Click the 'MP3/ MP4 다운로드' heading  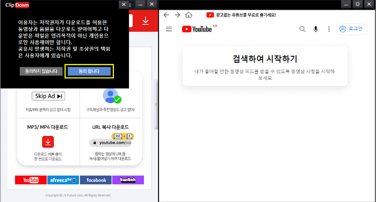pos(47,127)
